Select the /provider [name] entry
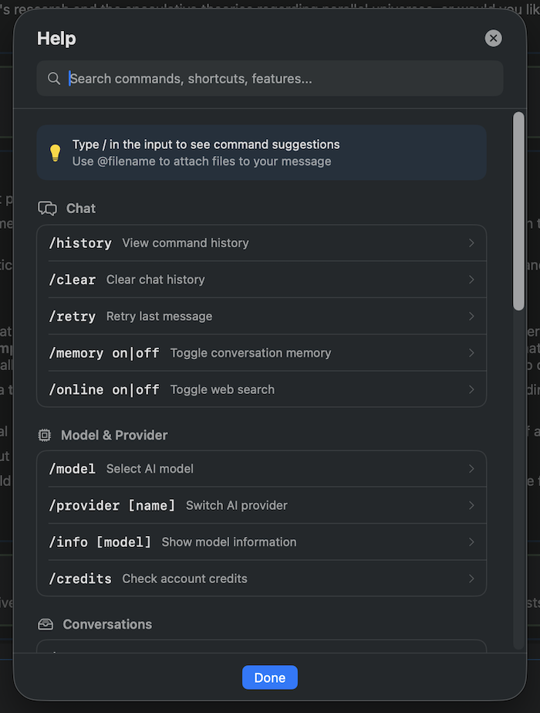This screenshot has width=540, height=713. tap(261, 505)
